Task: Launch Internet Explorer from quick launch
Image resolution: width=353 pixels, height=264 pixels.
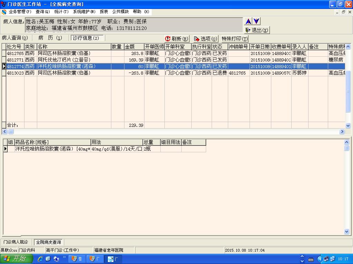Action: 40,259
